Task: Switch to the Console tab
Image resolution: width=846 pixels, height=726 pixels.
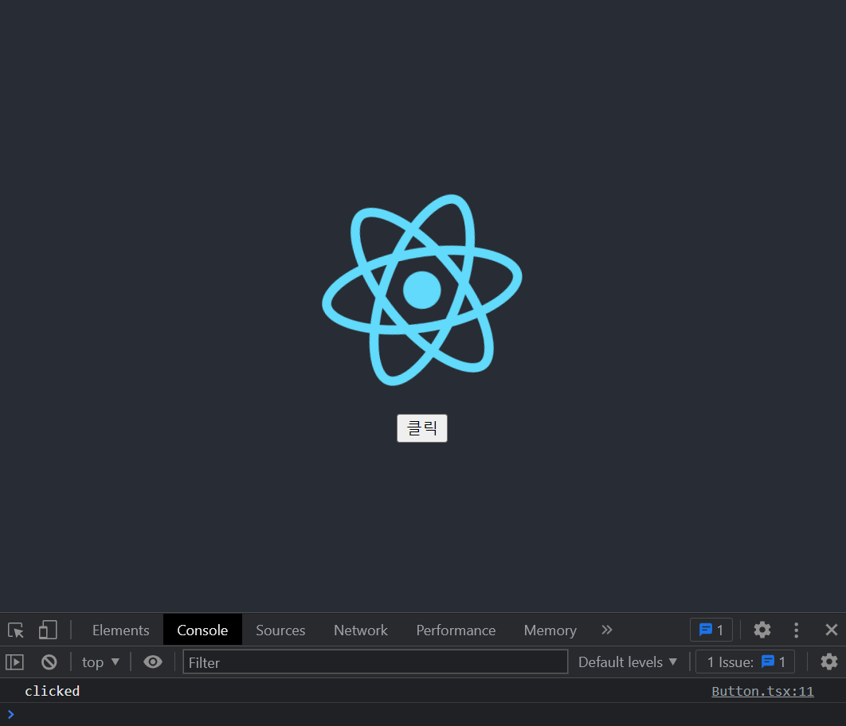Action: [x=202, y=630]
